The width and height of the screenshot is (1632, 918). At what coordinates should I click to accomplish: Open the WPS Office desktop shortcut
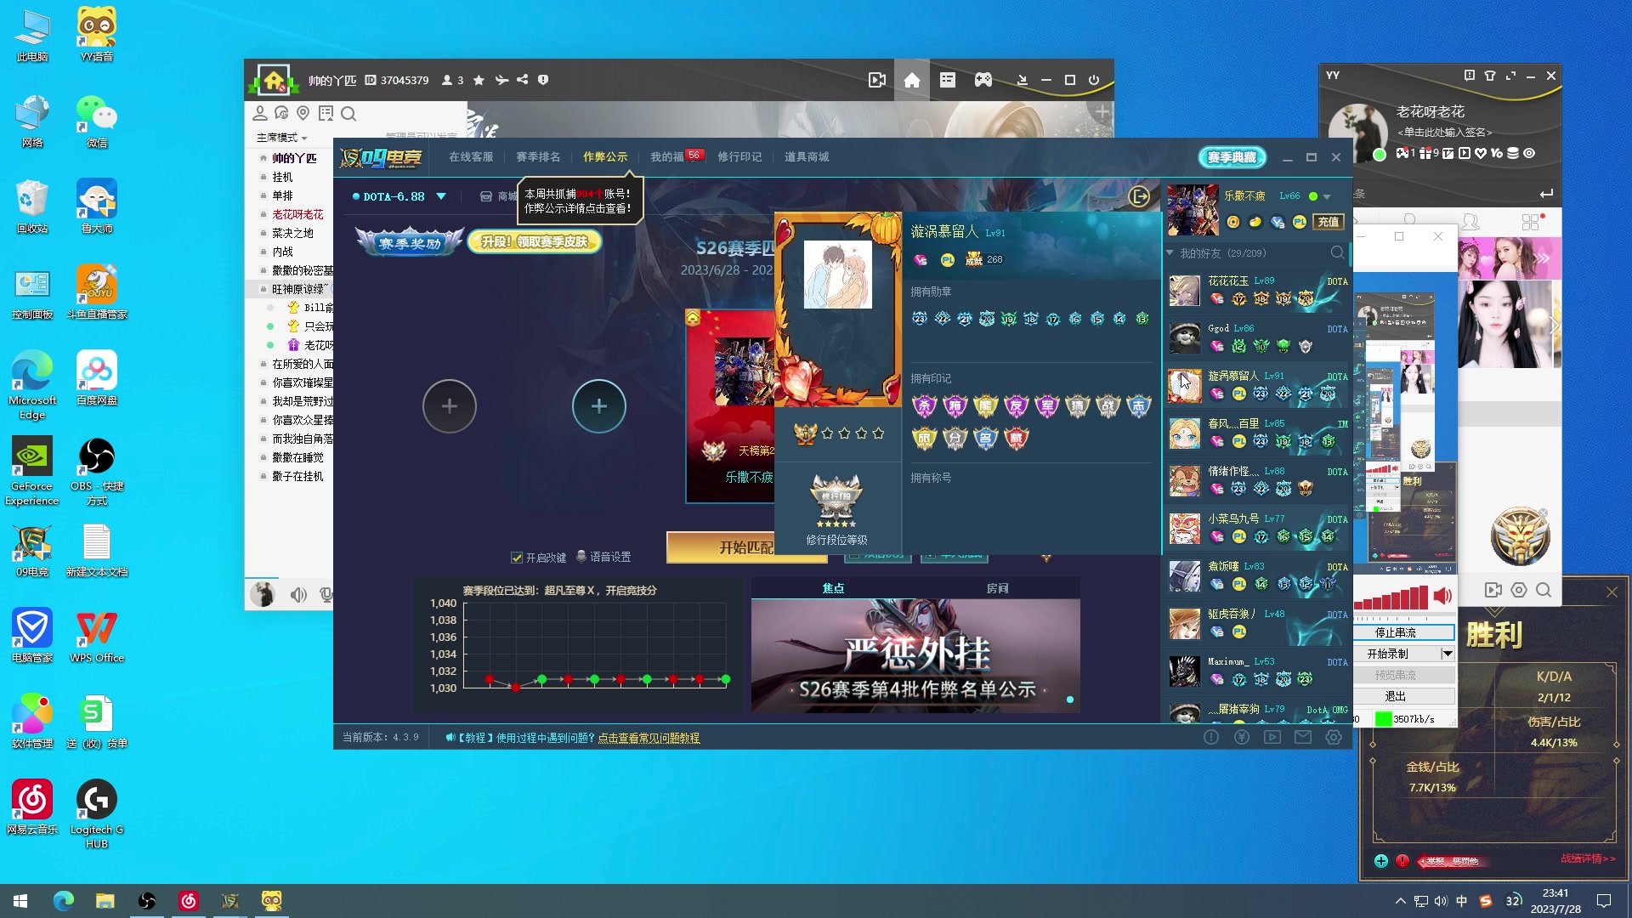[x=97, y=636]
